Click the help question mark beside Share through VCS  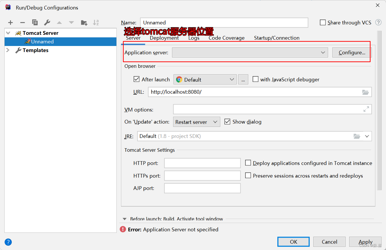[x=379, y=22]
